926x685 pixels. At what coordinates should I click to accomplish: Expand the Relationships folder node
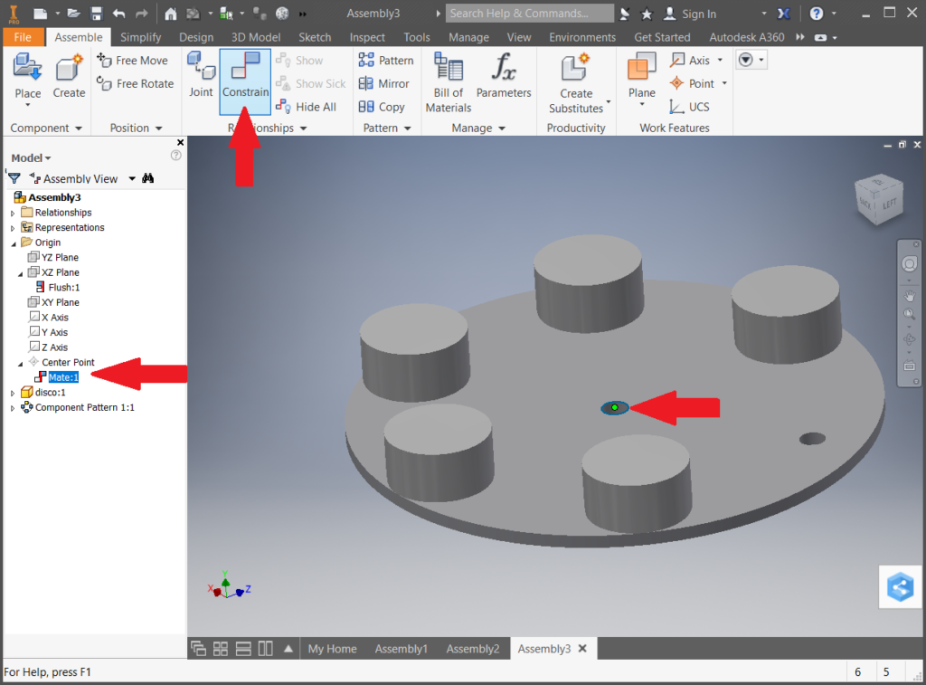(x=13, y=213)
